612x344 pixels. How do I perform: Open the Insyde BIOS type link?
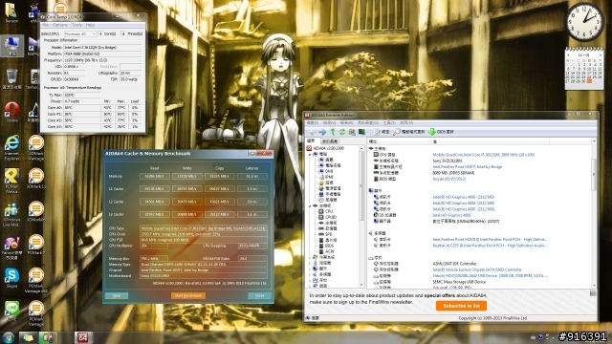coord(448,179)
